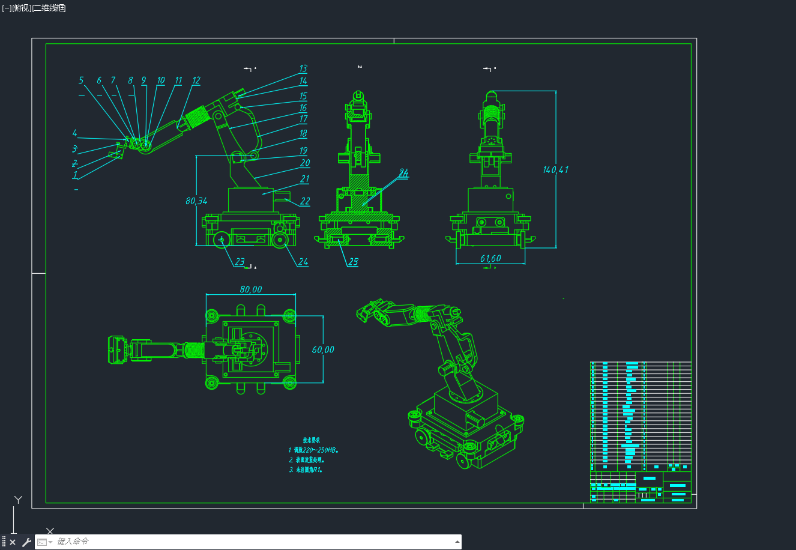Select part callout number 5
Image resolution: width=796 pixels, height=550 pixels.
coord(81,80)
